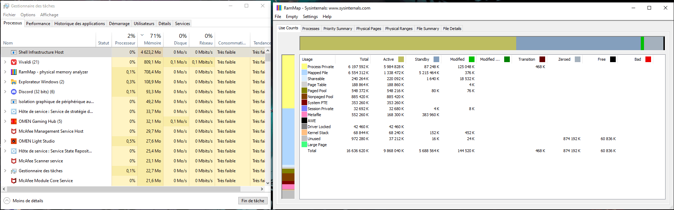Click the McAfee Module Core Service icon
The image size is (674, 210).
point(14,181)
